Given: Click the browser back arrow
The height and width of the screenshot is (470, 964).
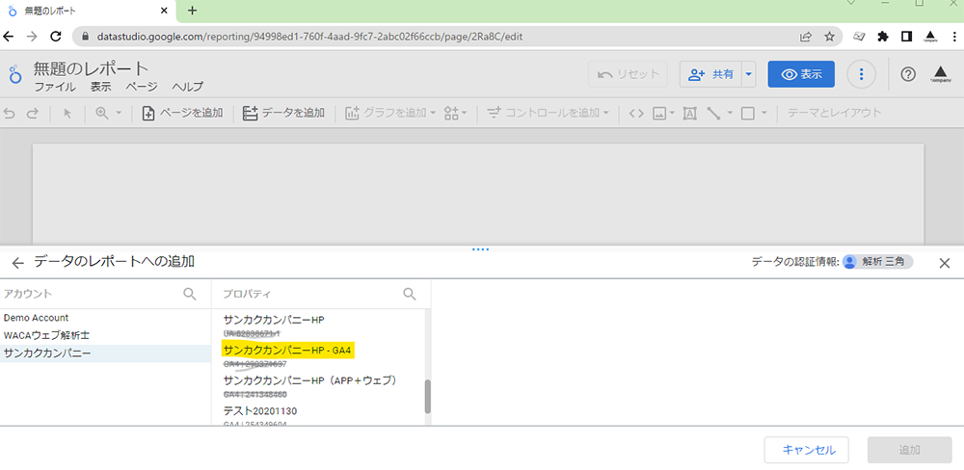Looking at the screenshot, I should pos(9,37).
